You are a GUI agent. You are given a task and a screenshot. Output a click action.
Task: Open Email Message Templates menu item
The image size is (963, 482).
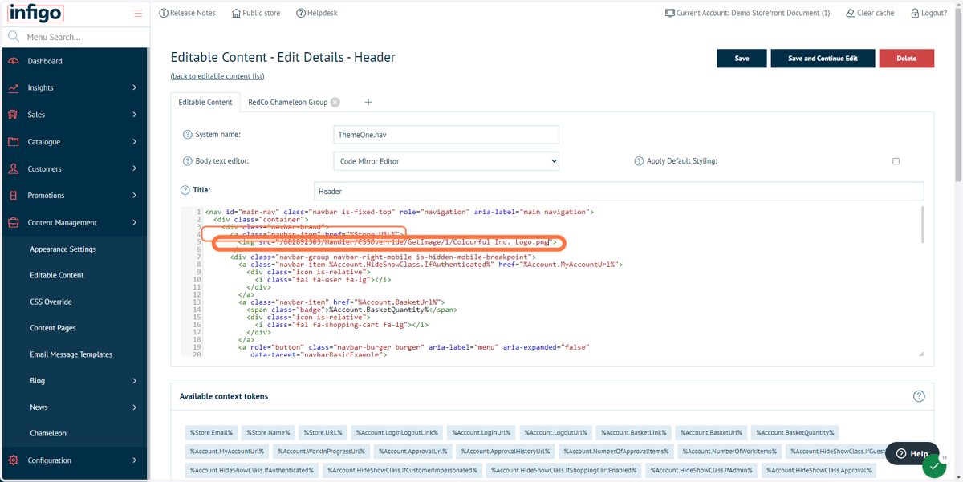tap(71, 354)
